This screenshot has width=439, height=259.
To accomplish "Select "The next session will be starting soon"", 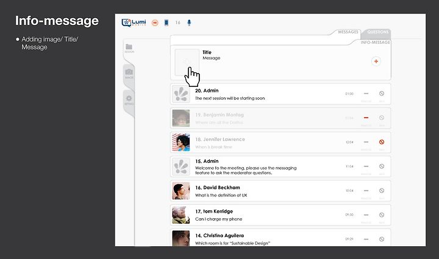I will (230, 98).
